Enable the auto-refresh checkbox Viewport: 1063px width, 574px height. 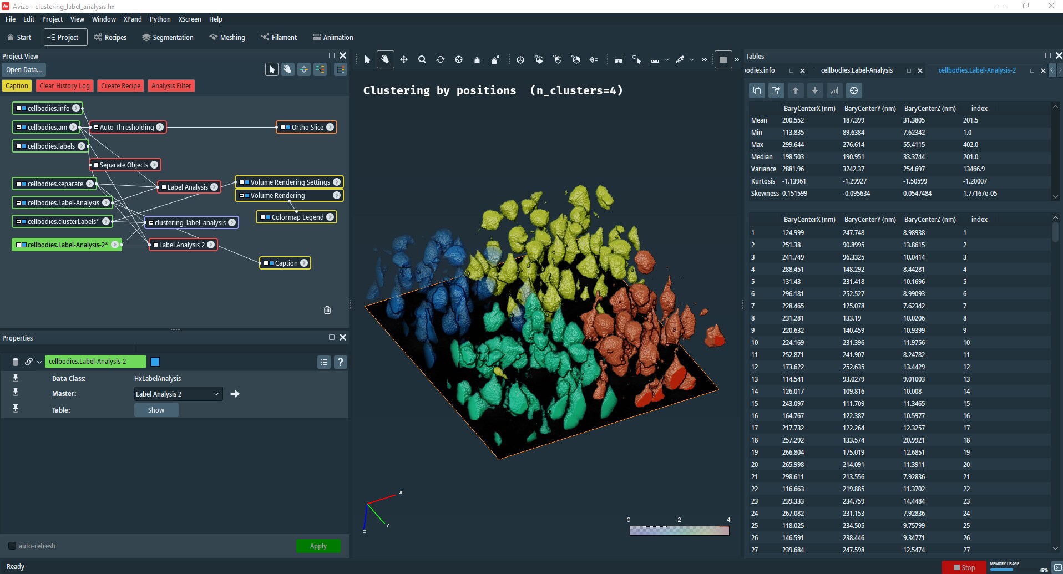coord(12,546)
